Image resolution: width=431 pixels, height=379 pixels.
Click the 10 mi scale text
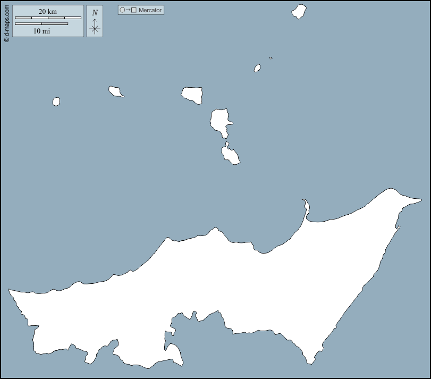click(x=41, y=31)
